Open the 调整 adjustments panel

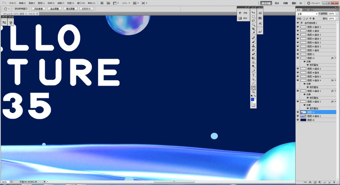click(x=243, y=13)
